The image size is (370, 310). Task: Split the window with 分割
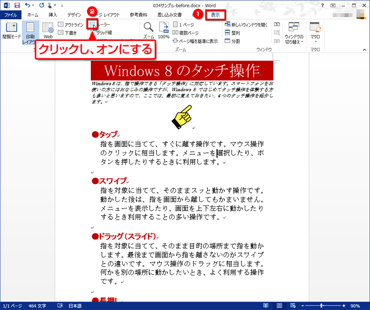coord(232,41)
